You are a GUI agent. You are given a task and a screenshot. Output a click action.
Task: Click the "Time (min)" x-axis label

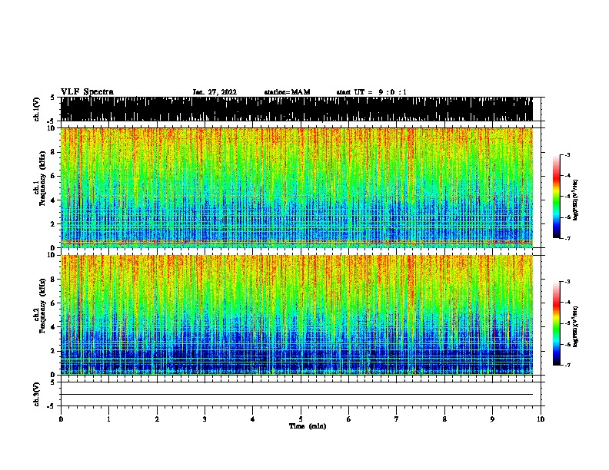point(308,426)
